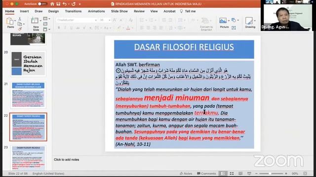The height and width of the screenshot is (177, 316).
Task: Click the bulleted list icon
Action: coord(142,20)
